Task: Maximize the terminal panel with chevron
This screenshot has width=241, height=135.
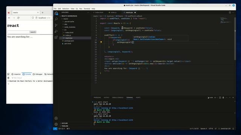Action: [x=230, y=97]
